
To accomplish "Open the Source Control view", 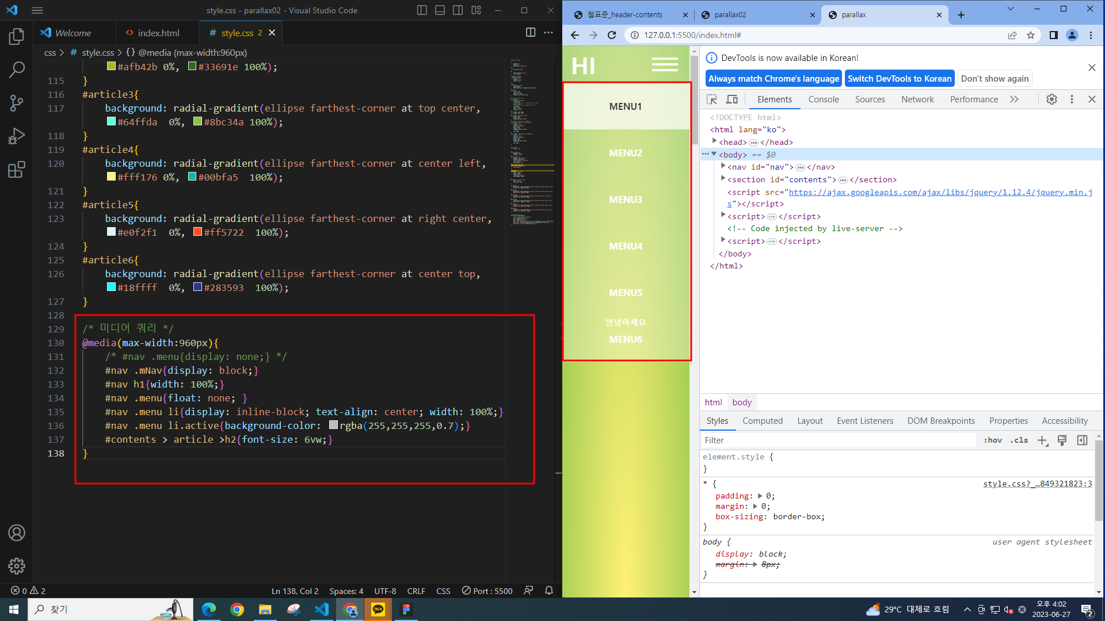I will pyautogui.click(x=16, y=103).
